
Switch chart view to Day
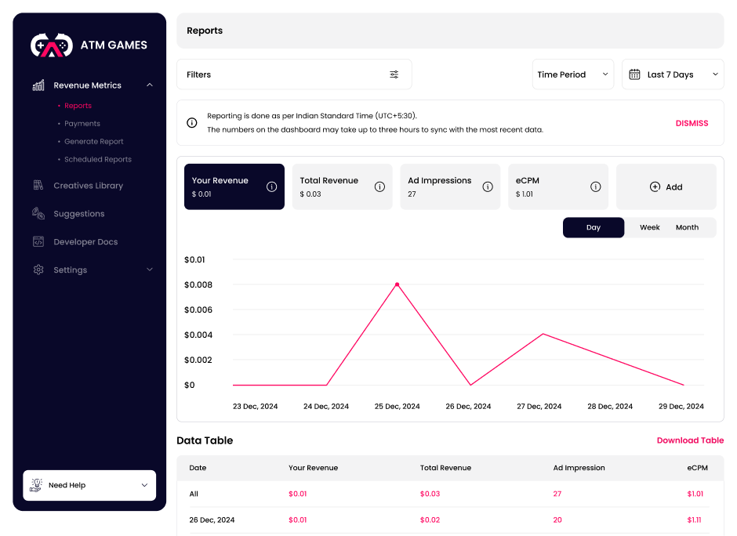594,227
